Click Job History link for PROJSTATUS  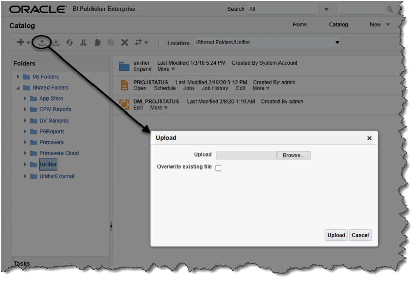point(215,88)
